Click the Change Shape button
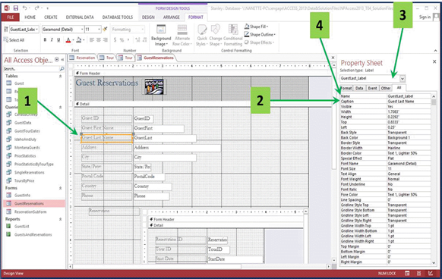The image size is (442, 279). pyautogui.click(x=216, y=36)
